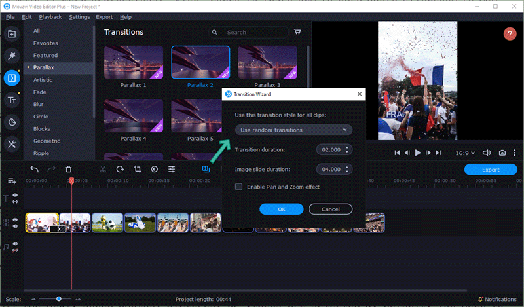
Task: Mute the audio track speaker
Action: (x=15, y=244)
